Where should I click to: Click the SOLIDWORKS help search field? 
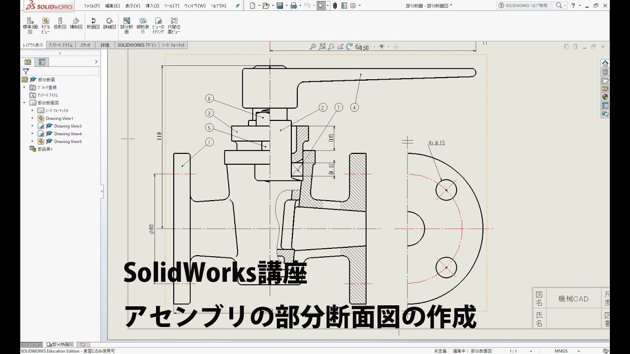click(x=527, y=5)
